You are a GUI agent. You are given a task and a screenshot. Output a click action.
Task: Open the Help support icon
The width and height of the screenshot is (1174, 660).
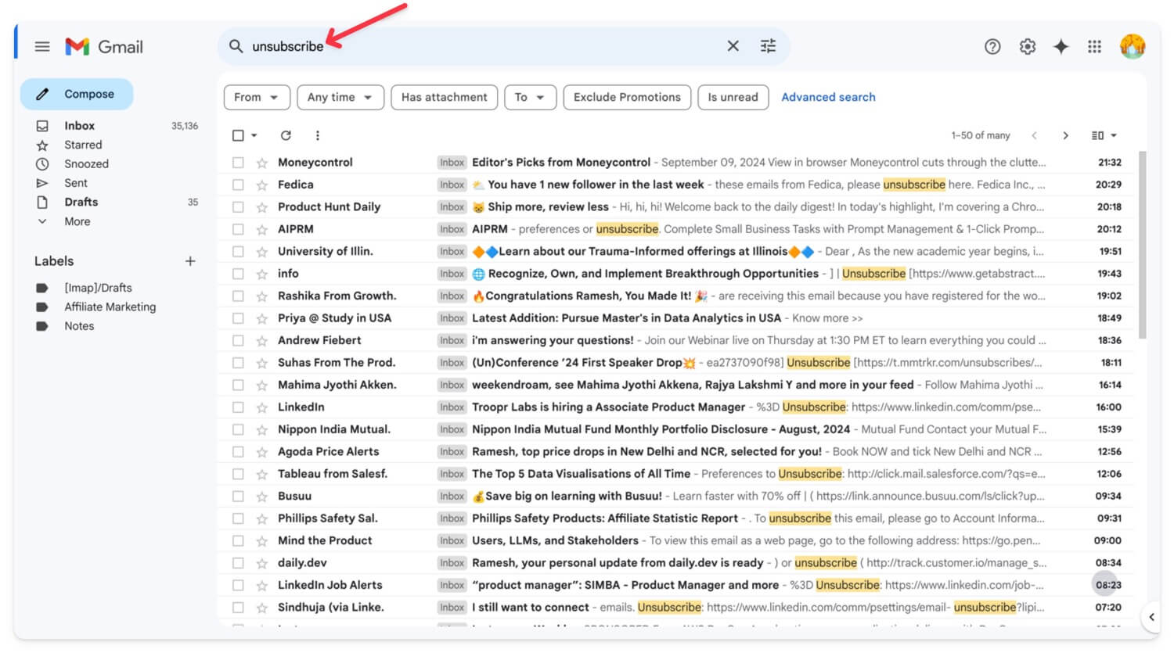point(992,47)
